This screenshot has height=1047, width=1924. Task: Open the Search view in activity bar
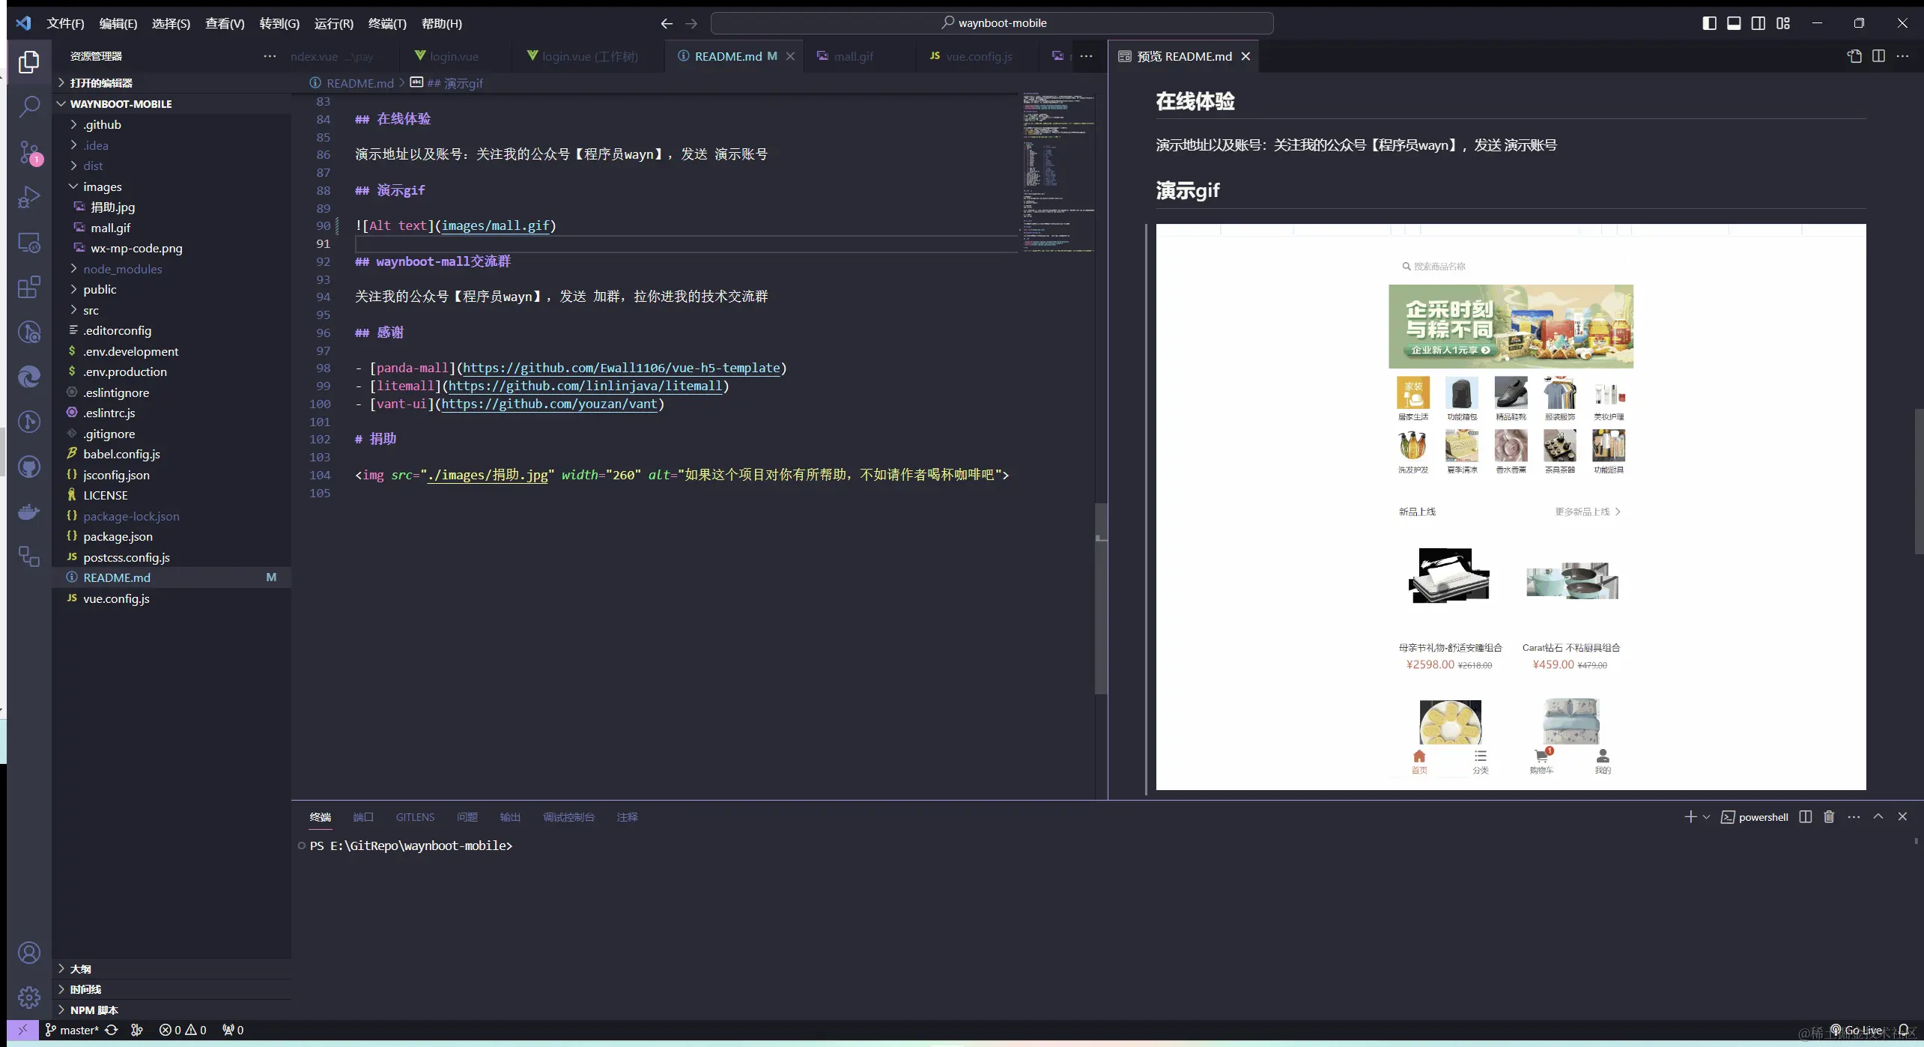point(29,106)
